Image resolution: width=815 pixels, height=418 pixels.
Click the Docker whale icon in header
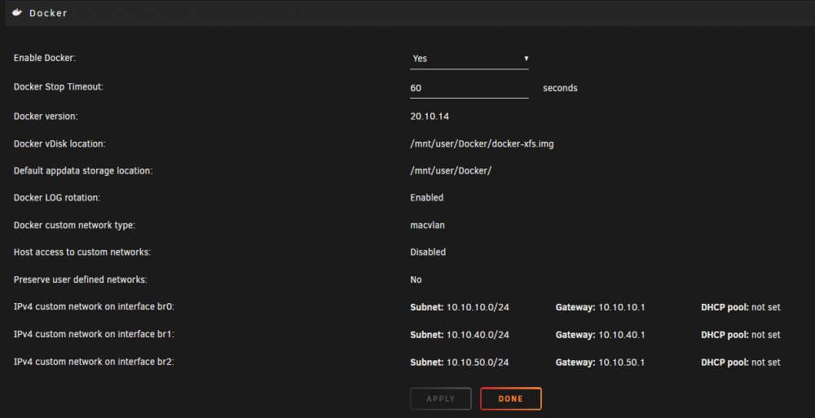[17, 12]
